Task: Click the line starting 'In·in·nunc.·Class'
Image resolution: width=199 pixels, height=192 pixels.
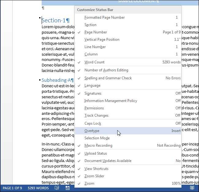Action: [x=58, y=144]
